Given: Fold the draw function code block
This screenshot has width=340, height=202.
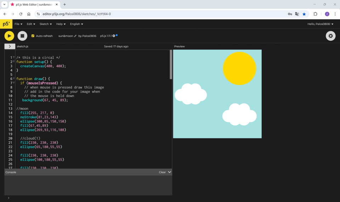Looking at the screenshot, I should point(14,79).
